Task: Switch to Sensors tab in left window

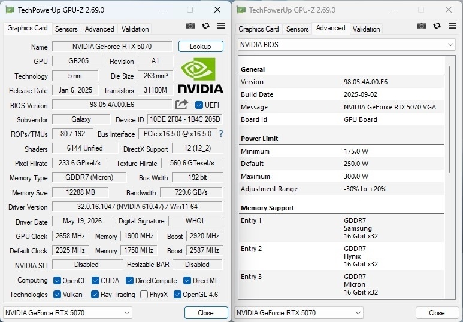Action: point(66,29)
